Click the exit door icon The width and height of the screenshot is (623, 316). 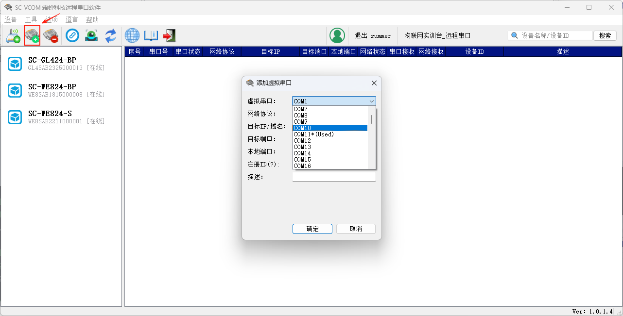169,35
